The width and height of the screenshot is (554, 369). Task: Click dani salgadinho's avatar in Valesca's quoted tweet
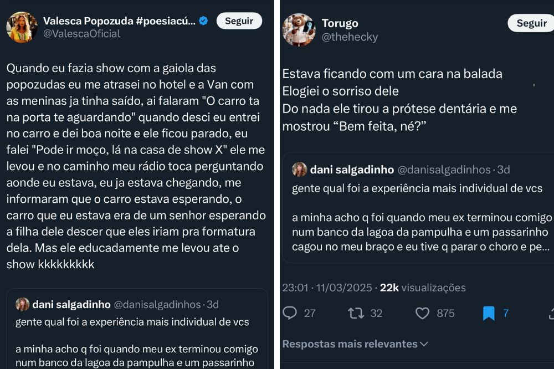[x=23, y=304]
